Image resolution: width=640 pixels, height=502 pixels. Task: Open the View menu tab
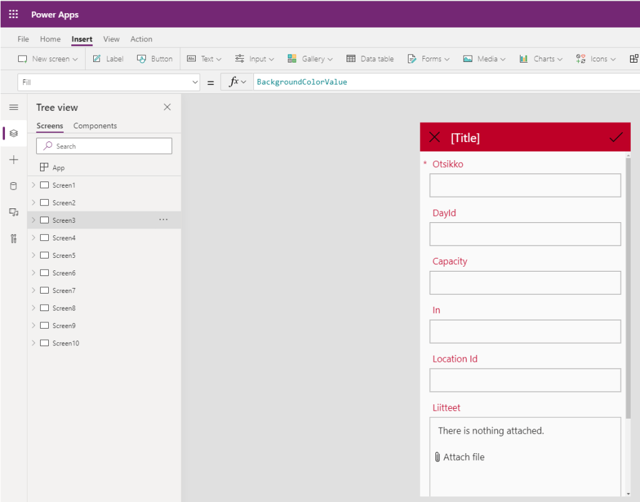(x=111, y=39)
